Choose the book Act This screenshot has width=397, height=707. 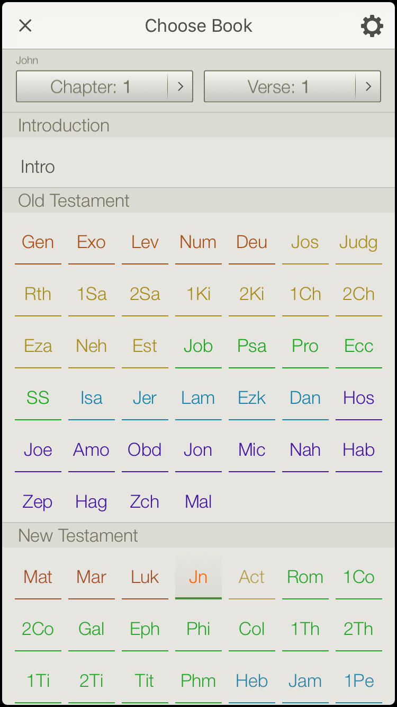252,577
